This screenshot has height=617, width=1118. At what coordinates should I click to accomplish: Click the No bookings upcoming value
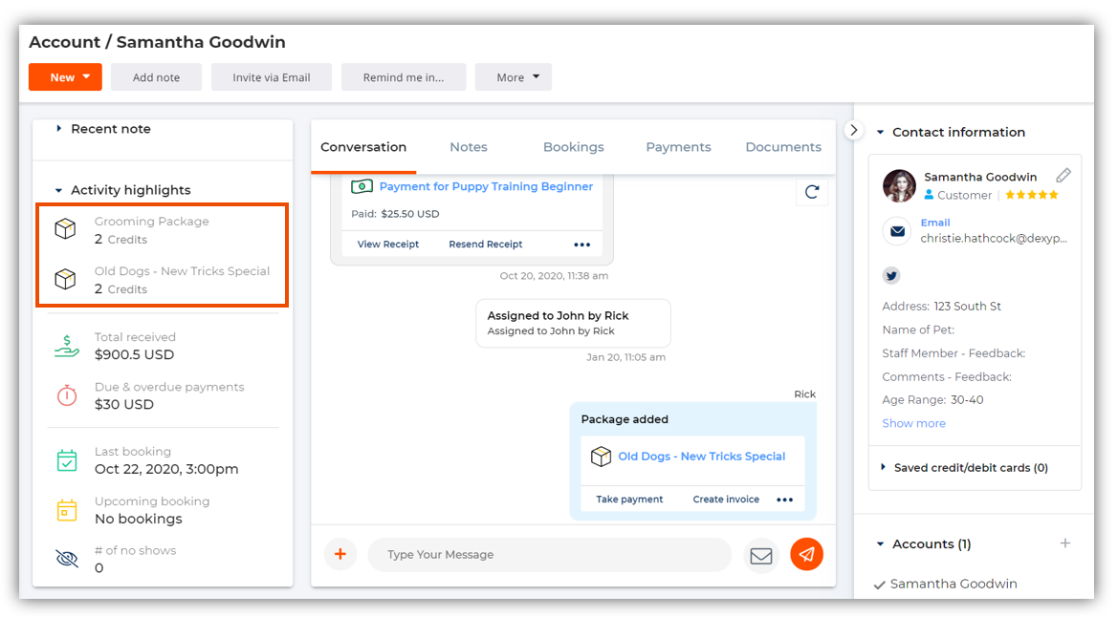[x=139, y=519]
